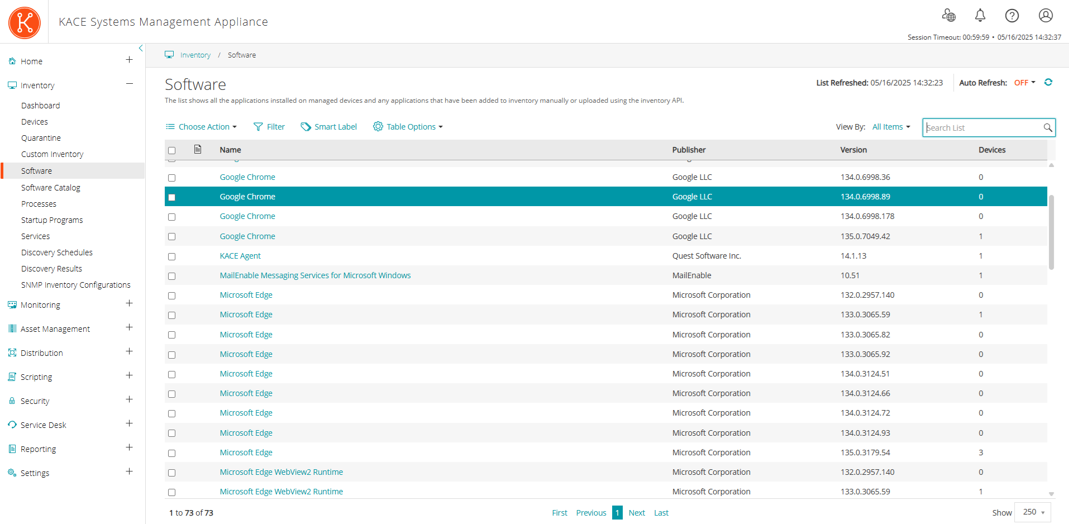The width and height of the screenshot is (1069, 524).
Task: Open Devices in Inventory menu
Action: [35, 122]
